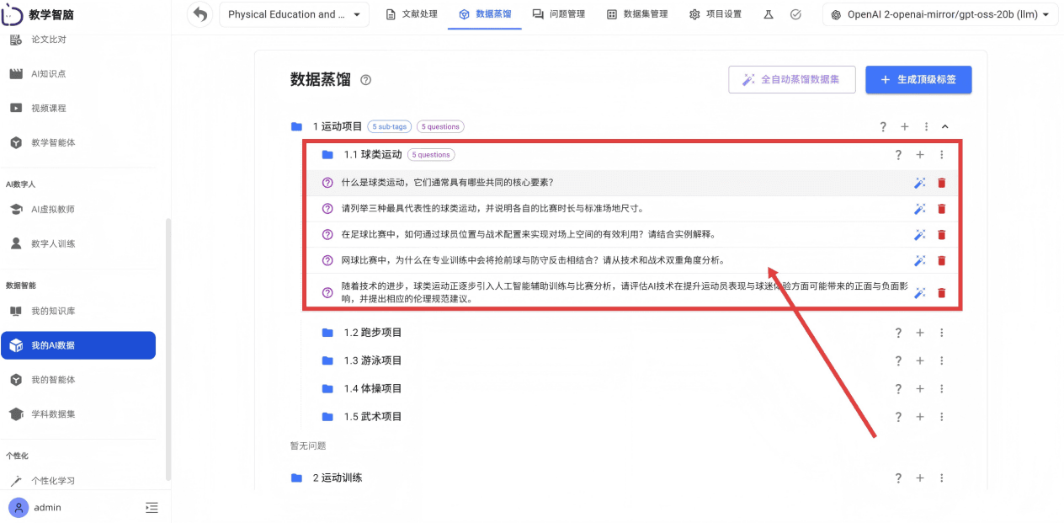Delete the 网球比赛中 question
The height and width of the screenshot is (523, 1064).
point(942,260)
